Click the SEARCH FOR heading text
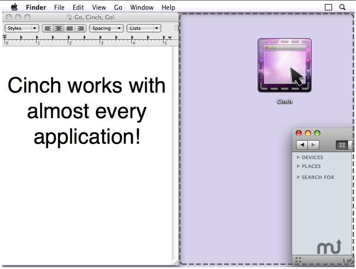Screen dimensions: 356x269 318,177
